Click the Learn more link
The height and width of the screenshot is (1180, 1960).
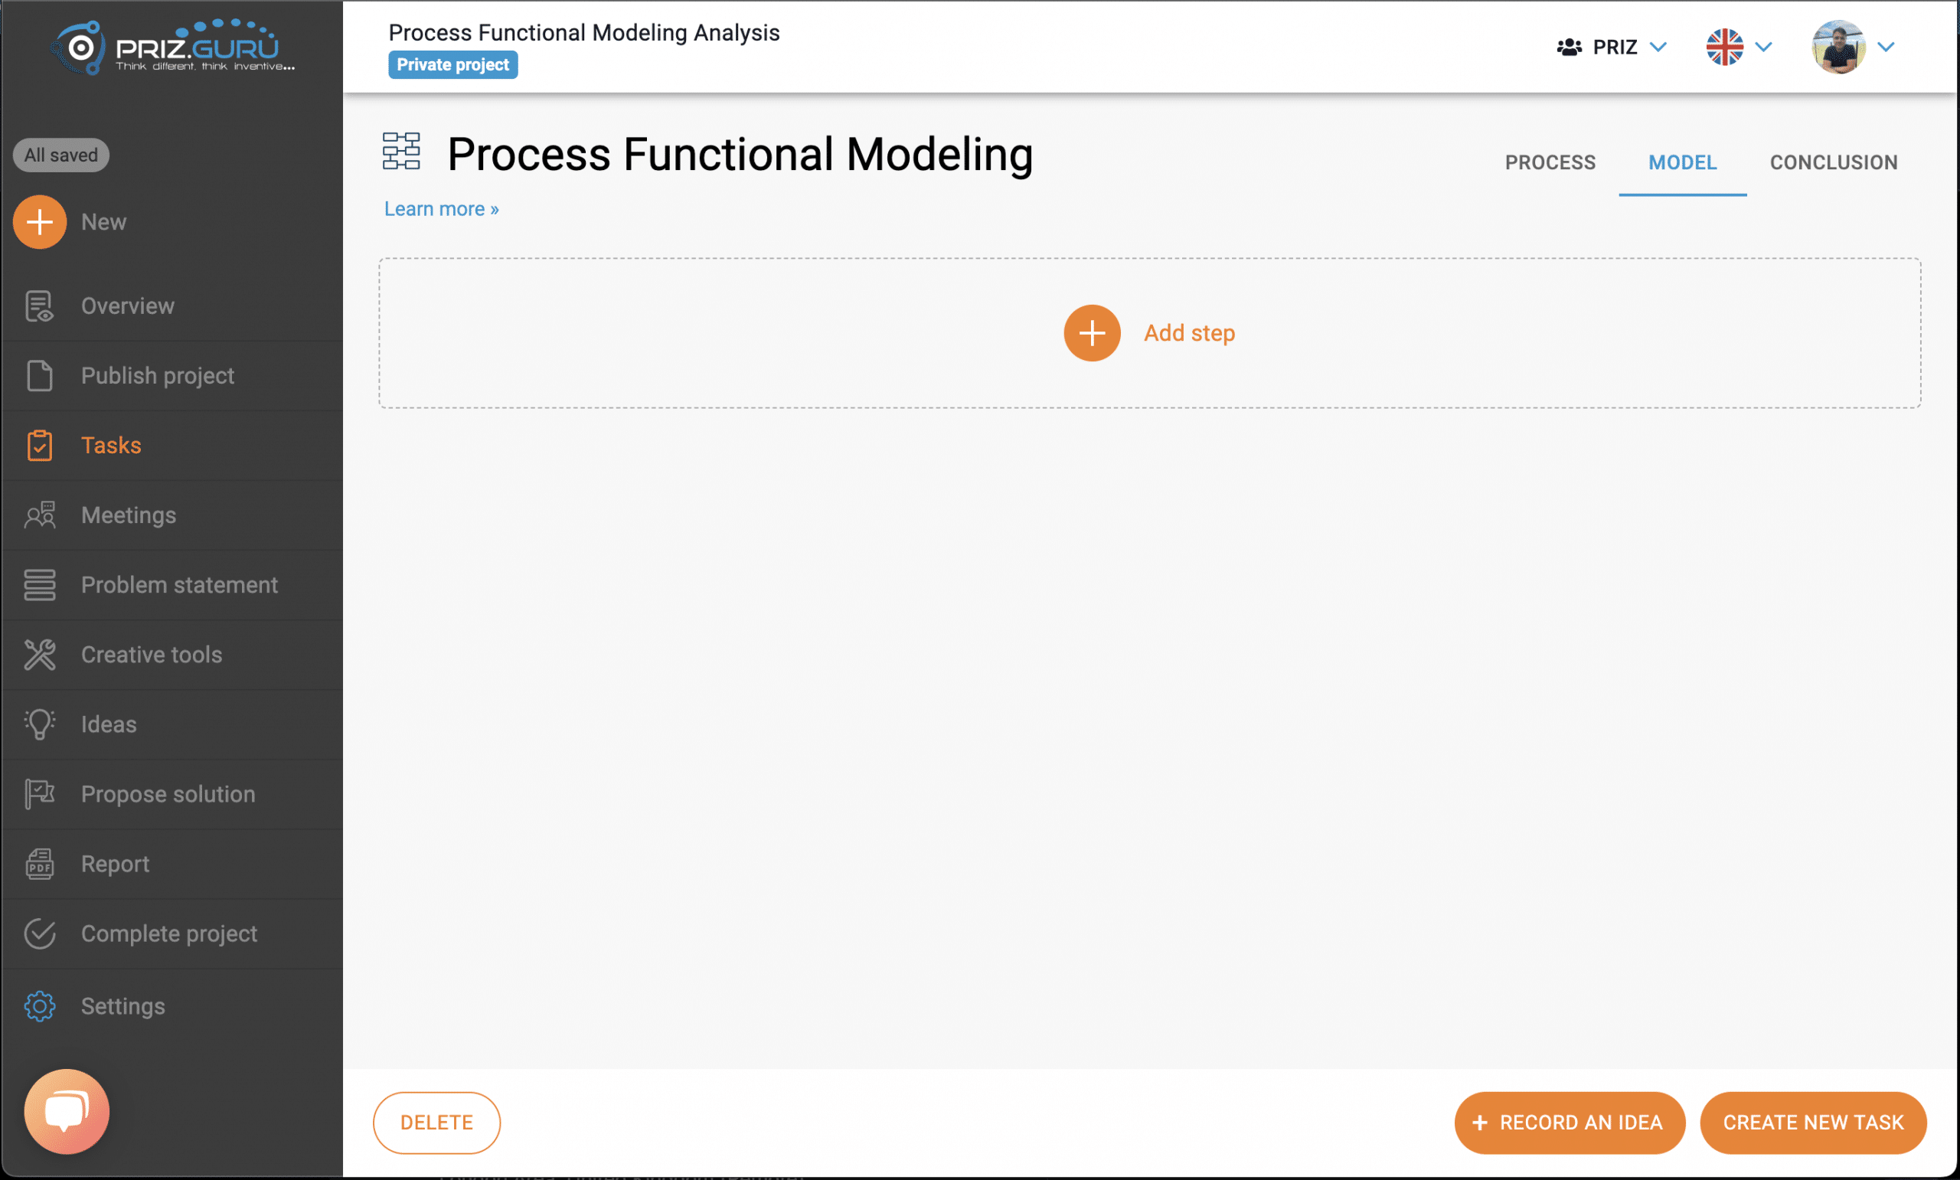tap(439, 208)
